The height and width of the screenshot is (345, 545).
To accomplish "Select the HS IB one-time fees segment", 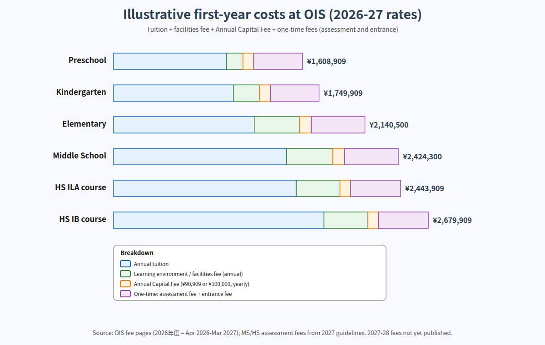I will point(403,220).
